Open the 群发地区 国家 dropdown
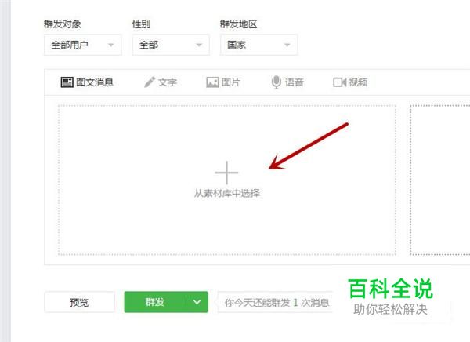Viewport: 470px width, 342px height. pyautogui.click(x=258, y=45)
